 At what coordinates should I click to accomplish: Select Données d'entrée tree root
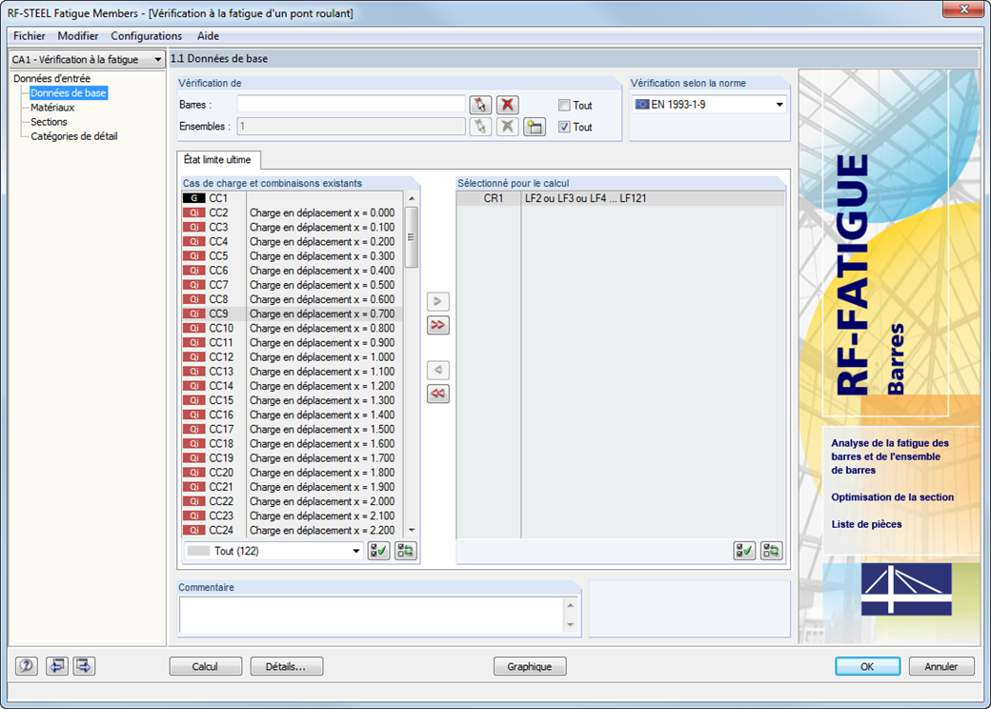(51, 78)
